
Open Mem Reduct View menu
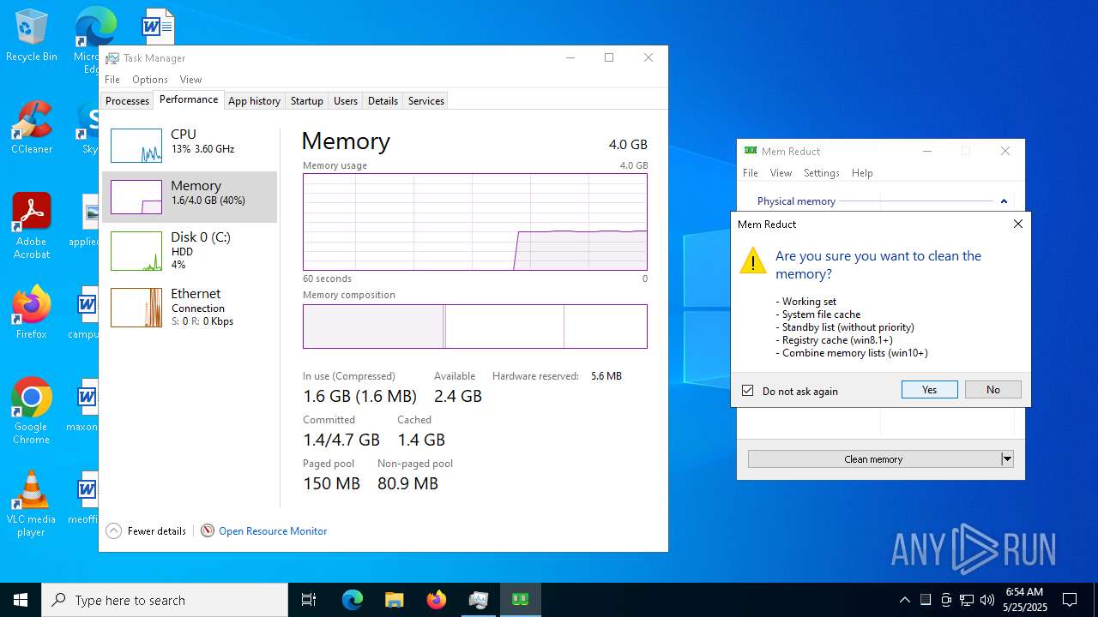(781, 173)
